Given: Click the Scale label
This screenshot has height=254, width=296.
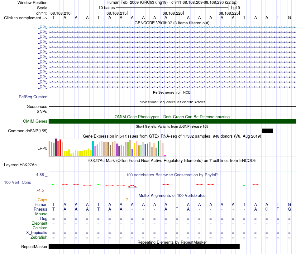Looking at the screenshot, I should pos(42,8).
